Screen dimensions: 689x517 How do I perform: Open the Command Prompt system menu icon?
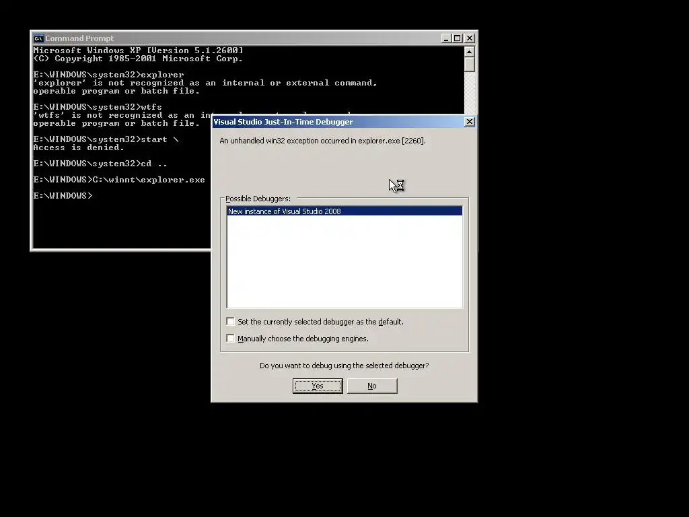click(x=38, y=38)
